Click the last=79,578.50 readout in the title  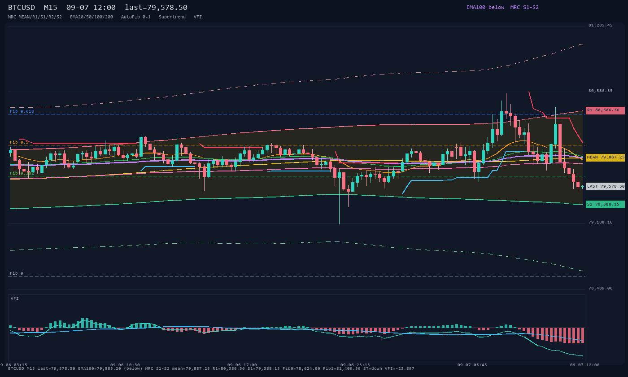click(156, 8)
